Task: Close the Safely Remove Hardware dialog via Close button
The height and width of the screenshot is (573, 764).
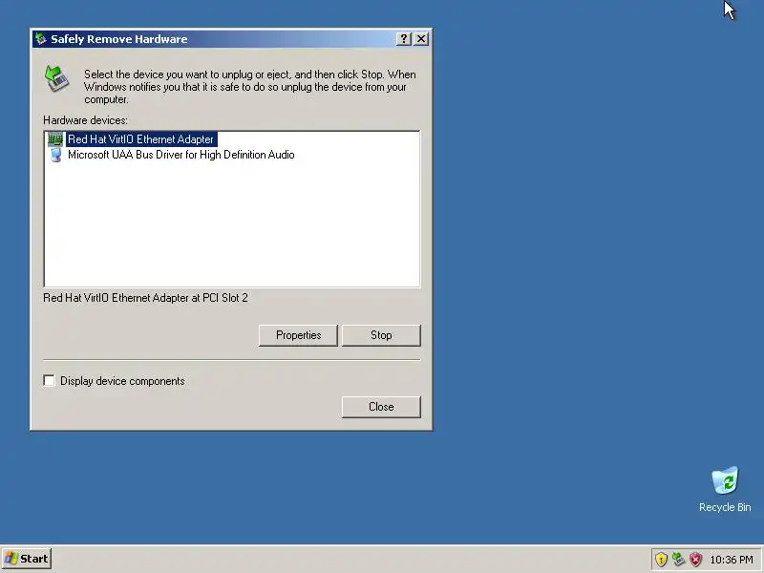Action: point(381,407)
